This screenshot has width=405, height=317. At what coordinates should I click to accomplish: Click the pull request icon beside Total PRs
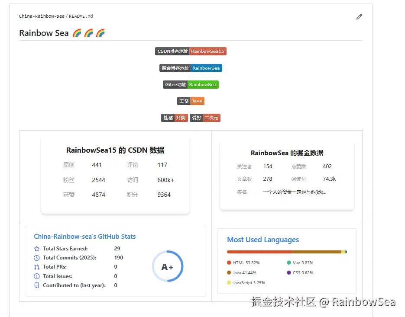37,267
